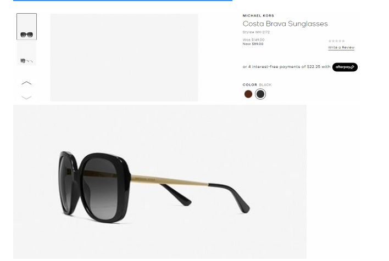This screenshot has width=389, height=261.
Task: Click the Now $89.00 sale price
Action: (253, 44)
